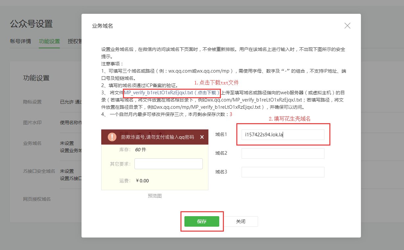Download the MP_verify txt file link

[171, 93]
